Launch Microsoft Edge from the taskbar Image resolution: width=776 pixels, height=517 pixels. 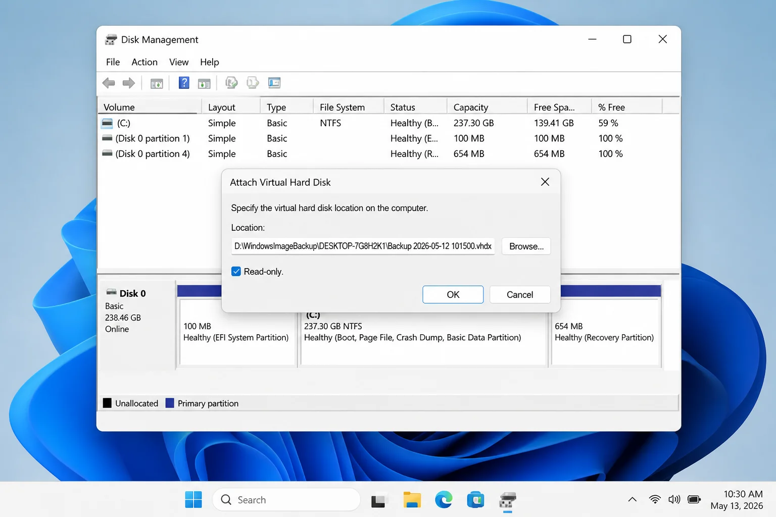444,500
